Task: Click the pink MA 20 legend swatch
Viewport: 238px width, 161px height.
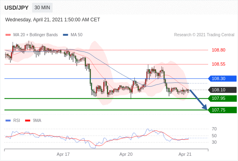Action: coord(8,35)
